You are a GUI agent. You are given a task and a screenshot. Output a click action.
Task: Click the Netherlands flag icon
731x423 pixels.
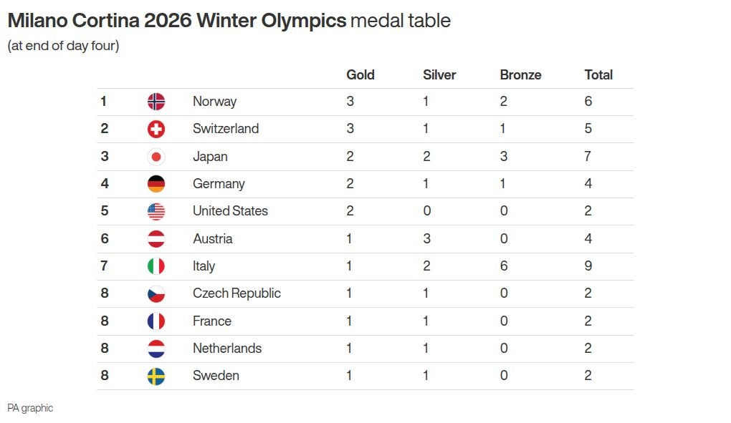click(x=156, y=349)
